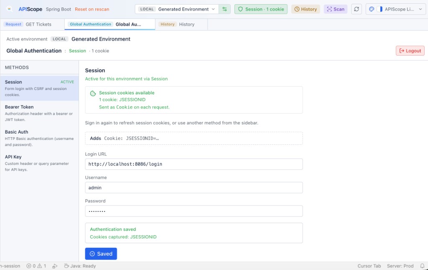This screenshot has height=270, width=428.
Task: Click the red Logout button
Action: point(410,51)
